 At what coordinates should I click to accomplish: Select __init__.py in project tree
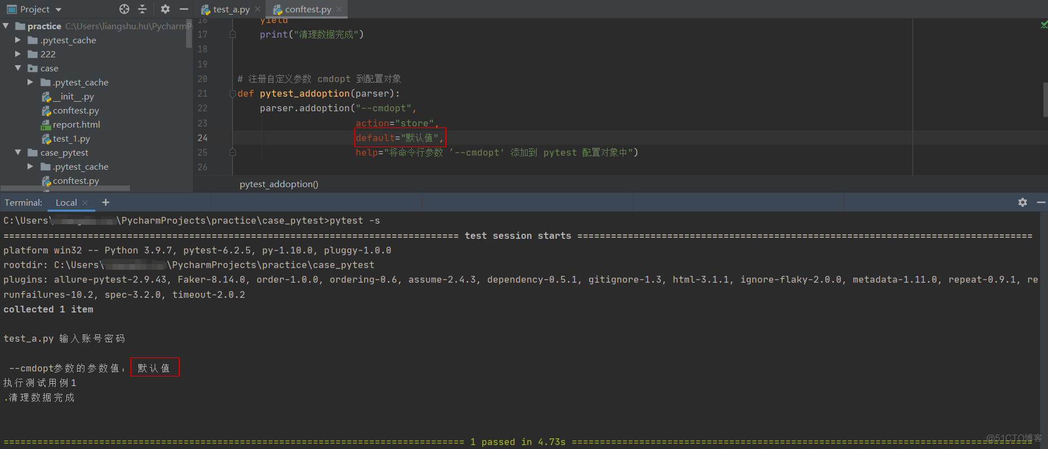[x=74, y=97]
